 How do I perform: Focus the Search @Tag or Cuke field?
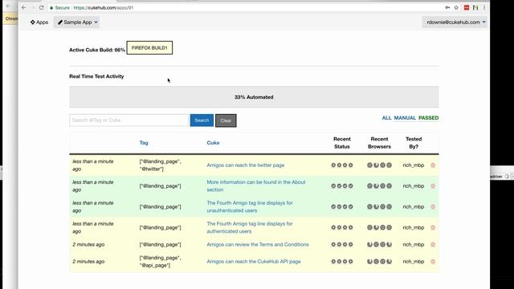[128, 120]
